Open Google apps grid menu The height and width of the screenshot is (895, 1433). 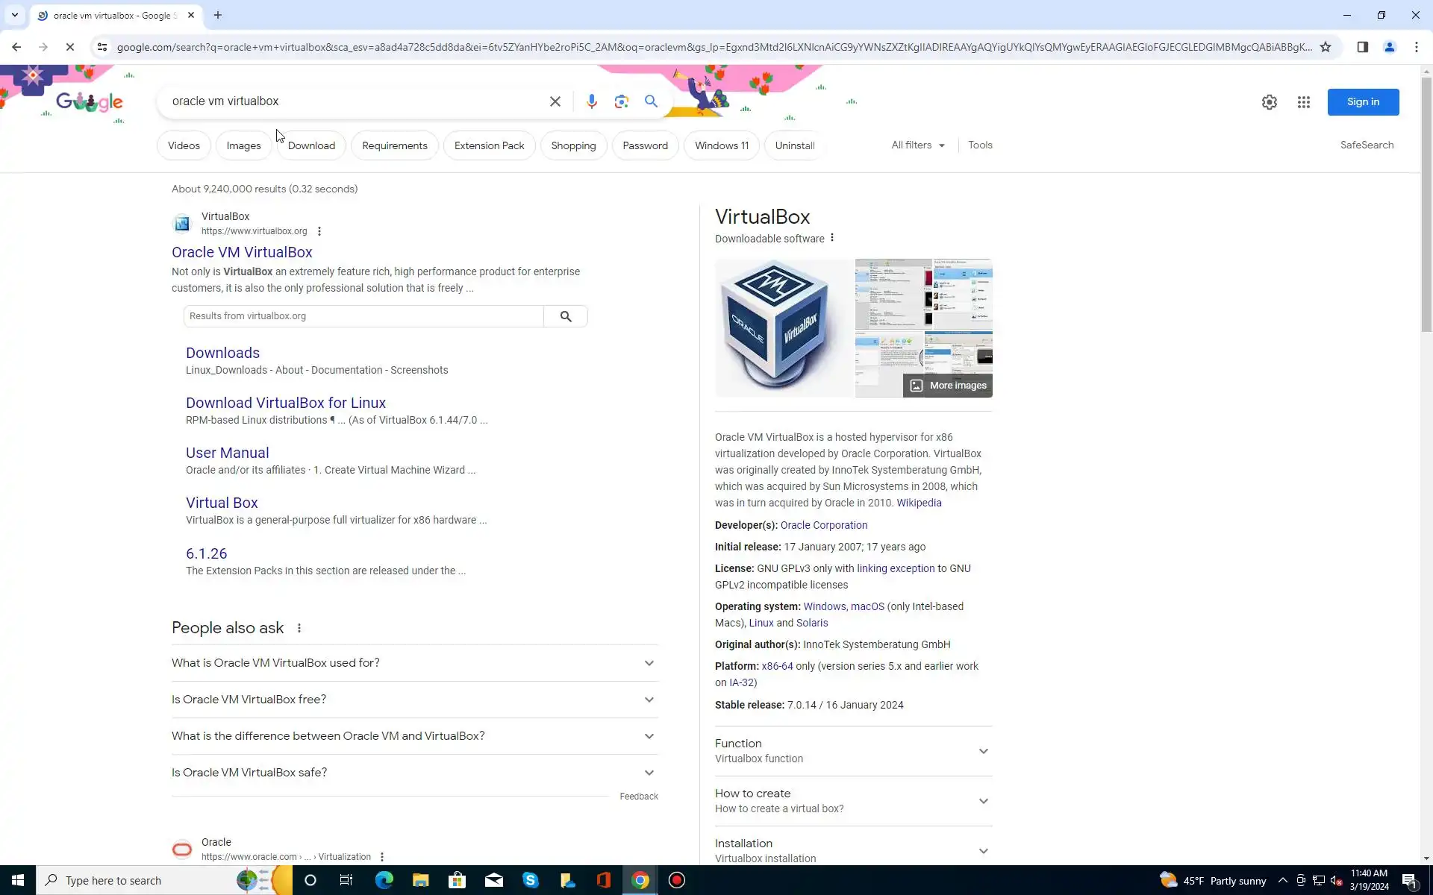pos(1303,102)
